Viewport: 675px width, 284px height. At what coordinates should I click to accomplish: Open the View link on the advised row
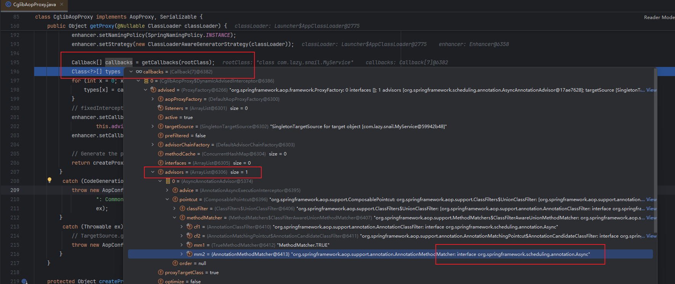[x=651, y=90]
